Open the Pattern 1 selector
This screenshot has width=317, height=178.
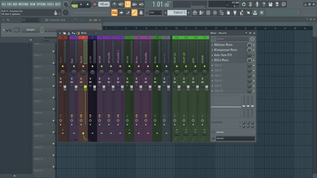177,12
